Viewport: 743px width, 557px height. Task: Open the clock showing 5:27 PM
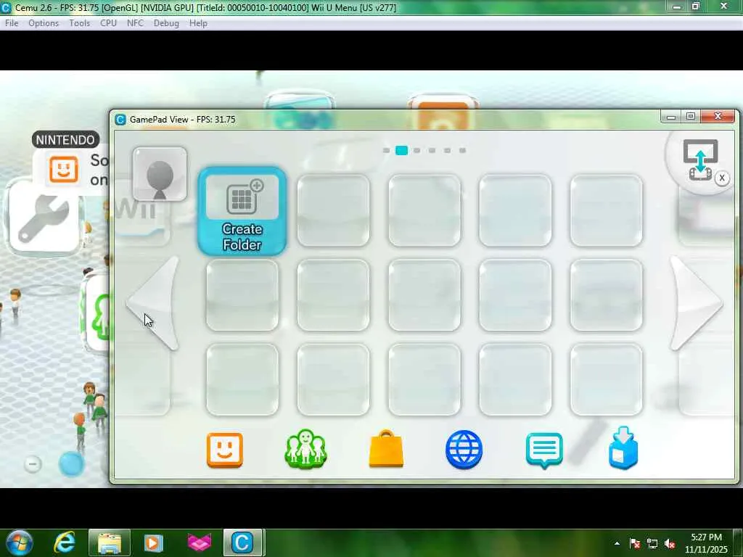coord(706,543)
